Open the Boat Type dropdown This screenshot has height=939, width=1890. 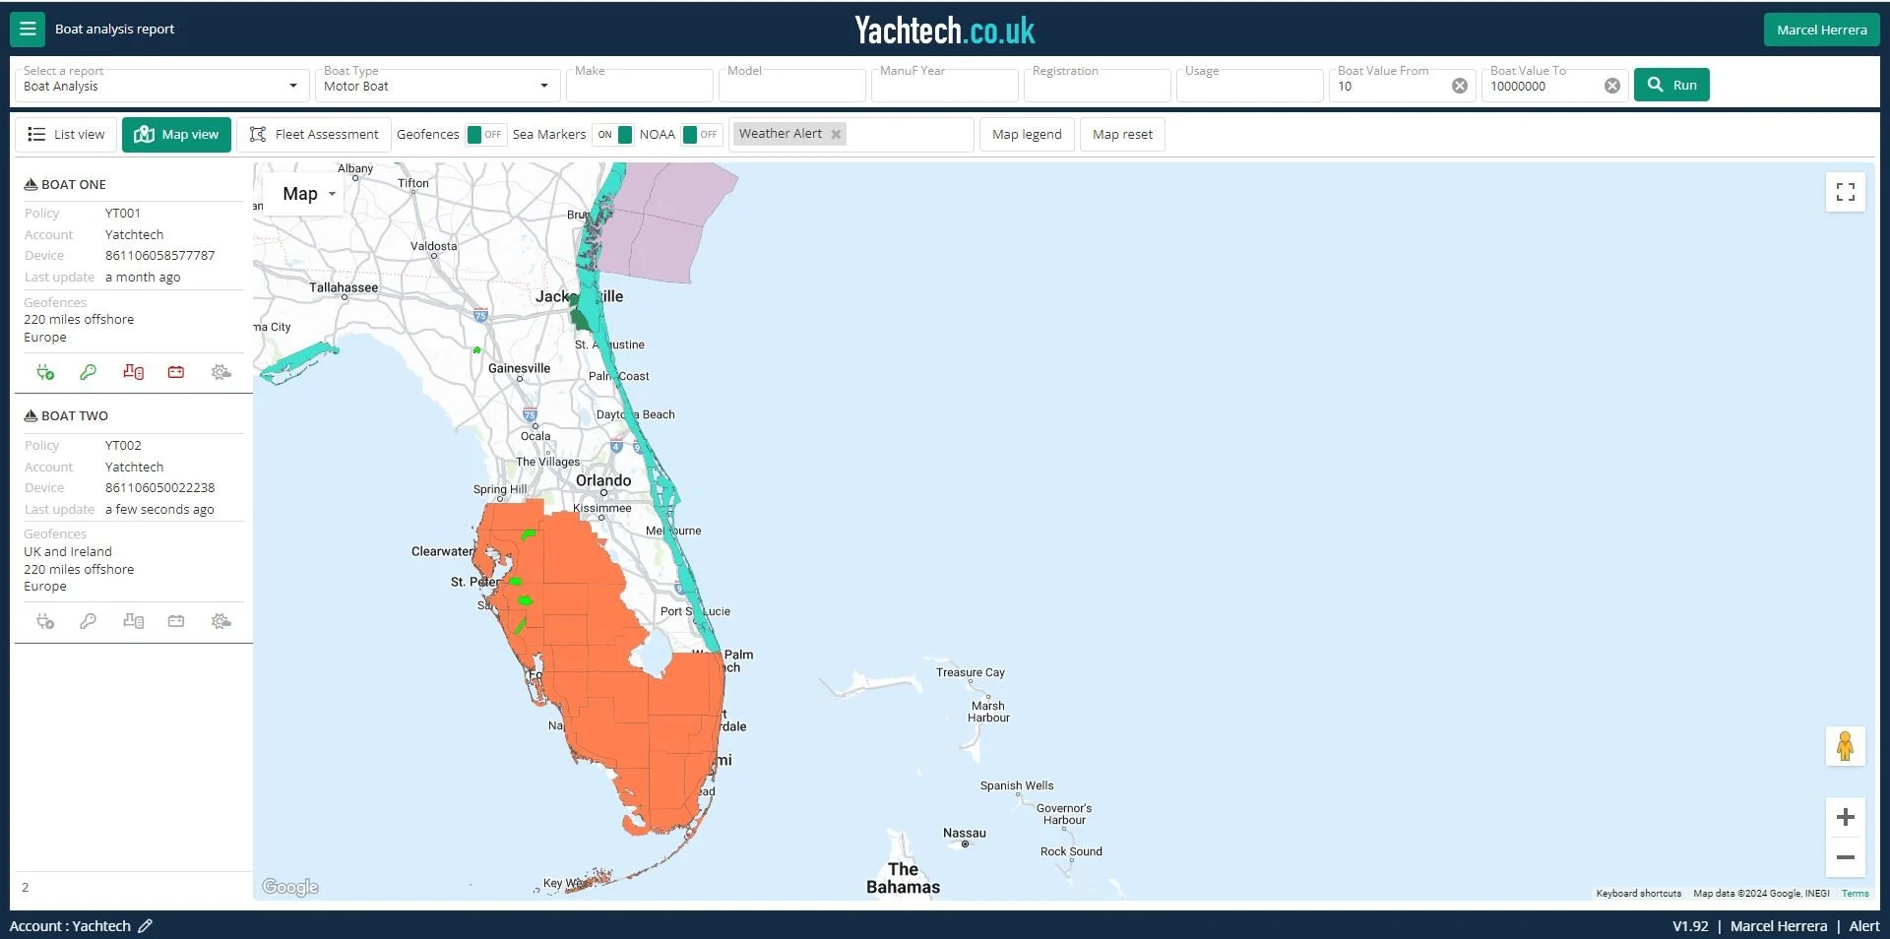pos(438,86)
